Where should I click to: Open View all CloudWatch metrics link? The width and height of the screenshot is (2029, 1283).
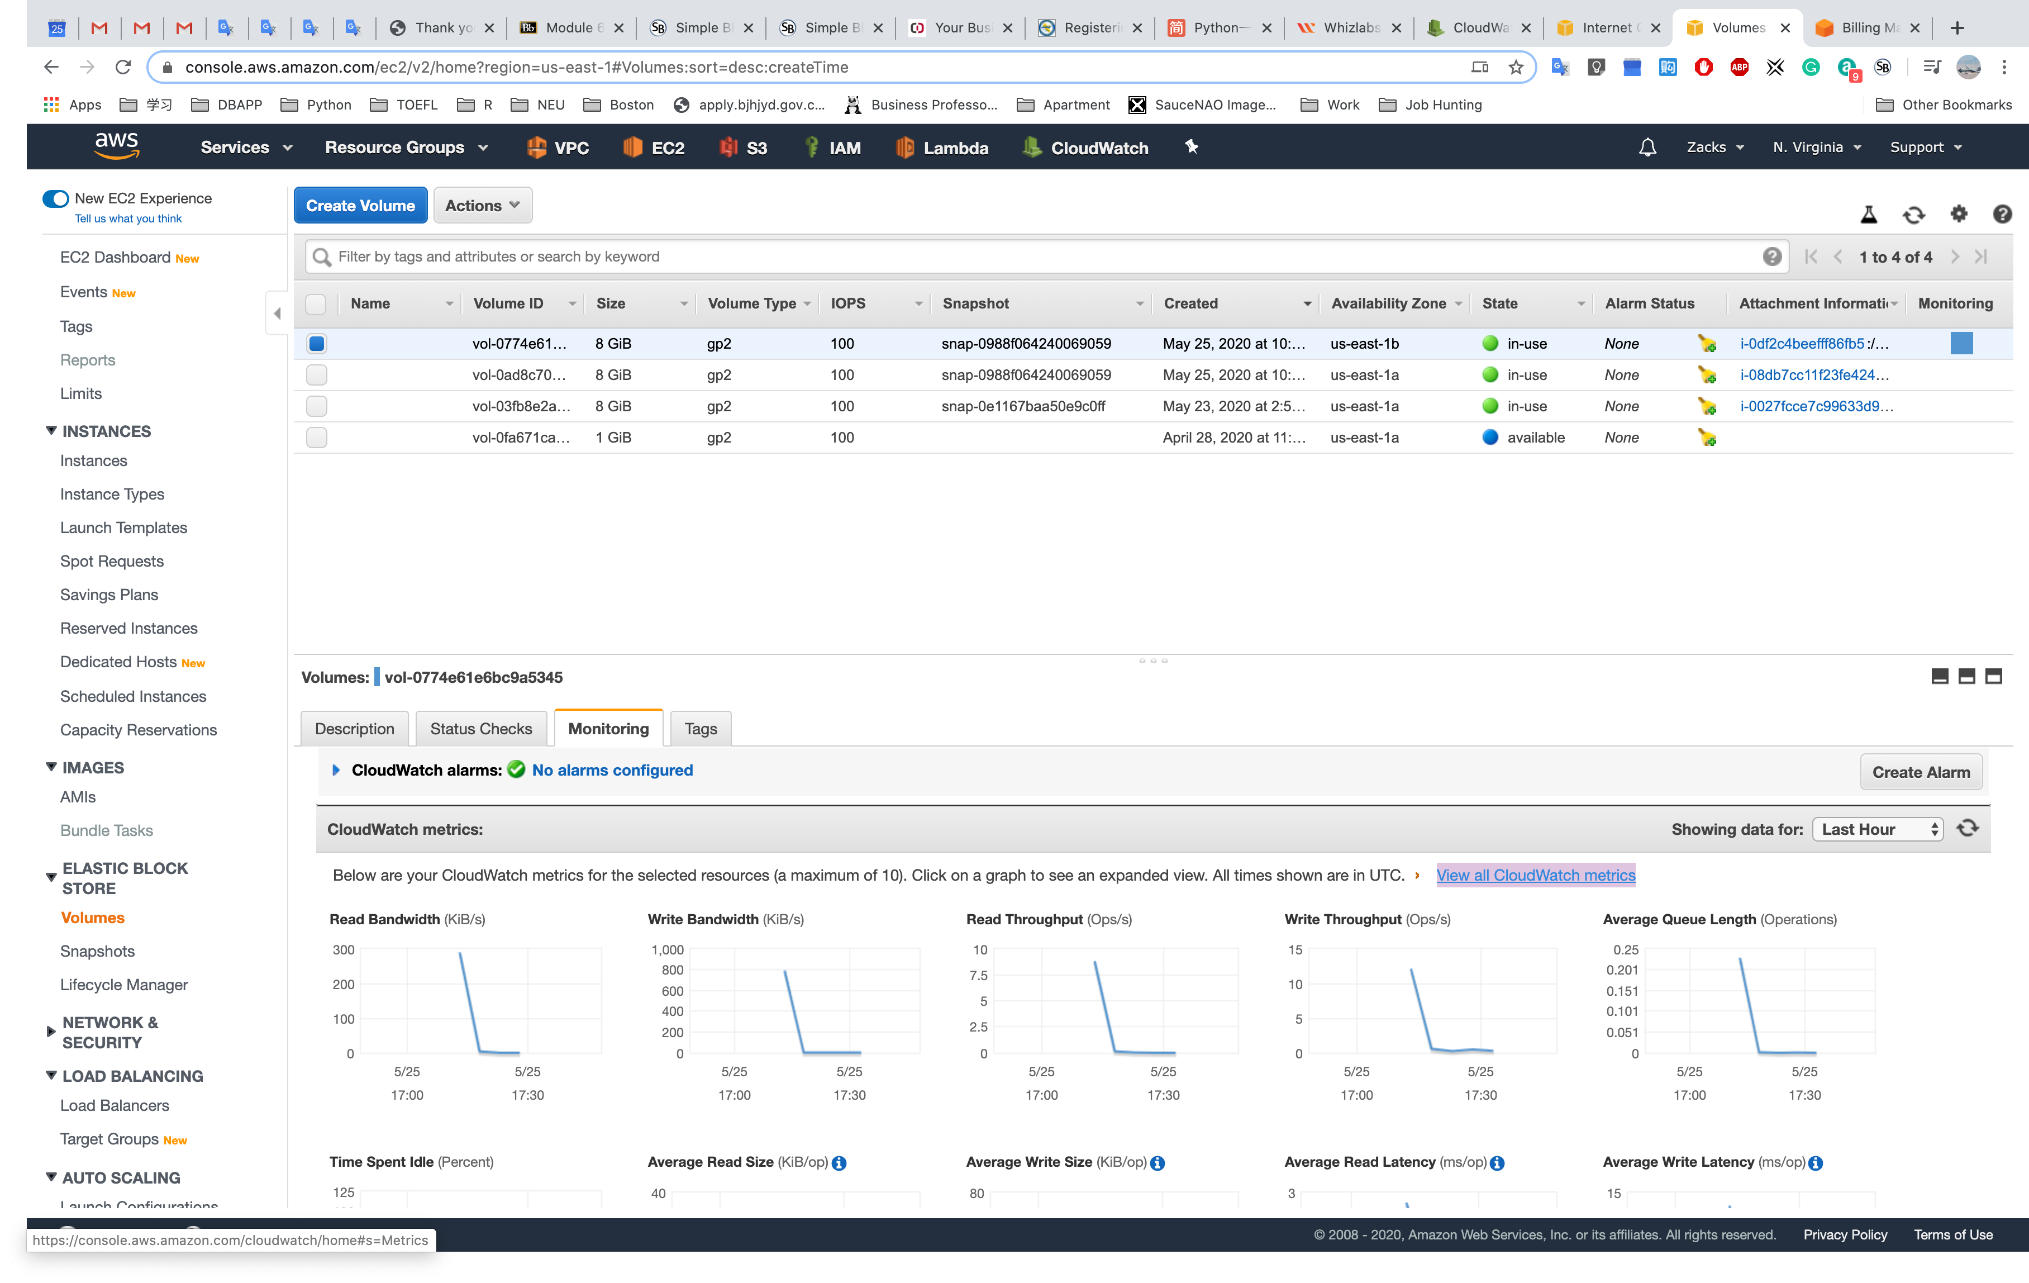[x=1535, y=875]
